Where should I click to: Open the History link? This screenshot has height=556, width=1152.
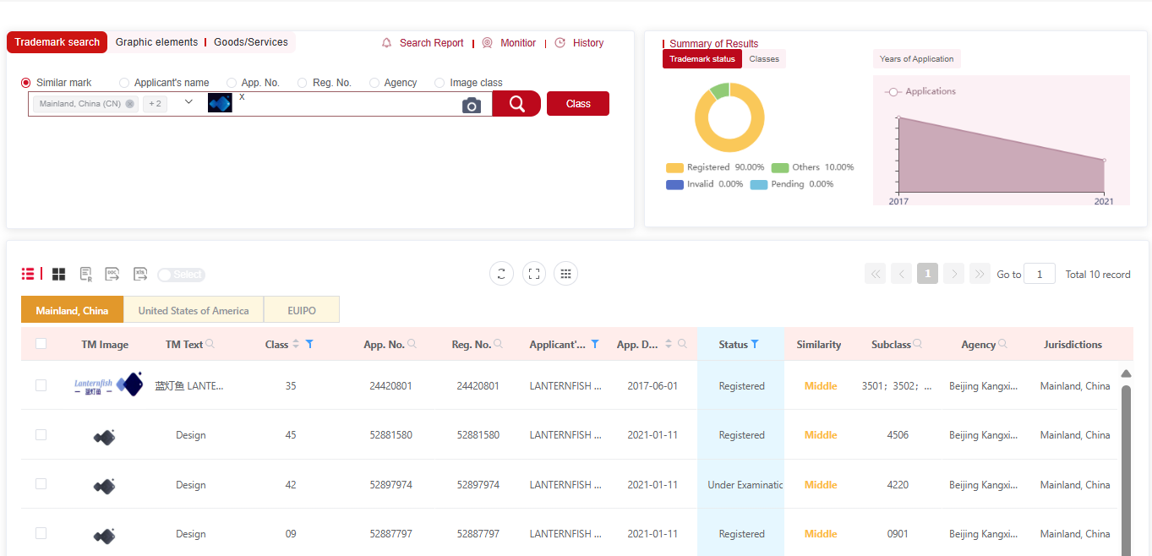[x=587, y=42]
